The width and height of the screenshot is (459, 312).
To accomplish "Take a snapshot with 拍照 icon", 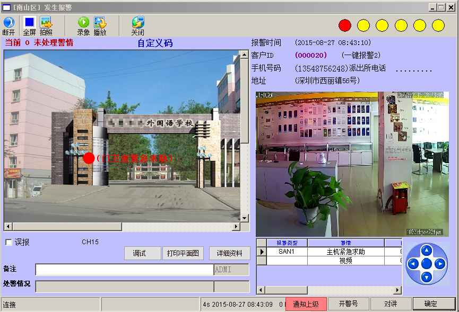I will (46, 23).
